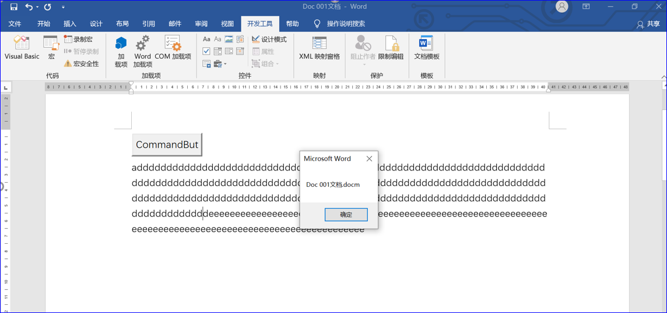Click the last line of eeee text
Image resolution: width=667 pixels, height=313 pixels.
click(248, 229)
